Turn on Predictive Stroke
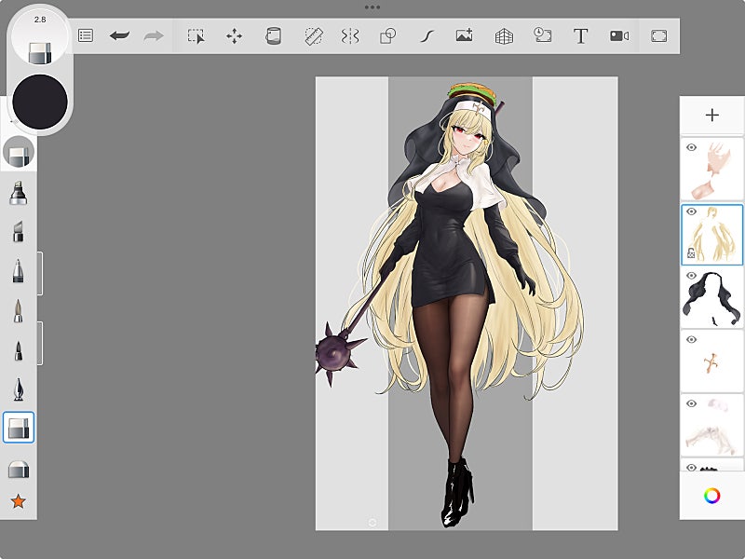745x559 pixels. pos(427,36)
